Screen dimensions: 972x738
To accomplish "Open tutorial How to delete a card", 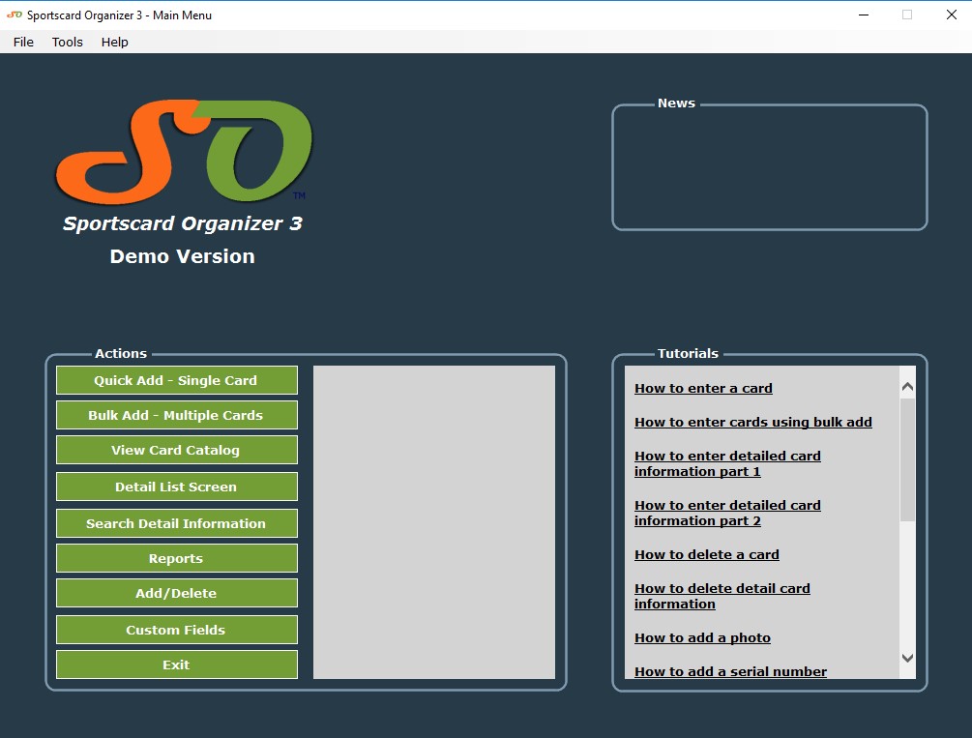I will coord(706,554).
